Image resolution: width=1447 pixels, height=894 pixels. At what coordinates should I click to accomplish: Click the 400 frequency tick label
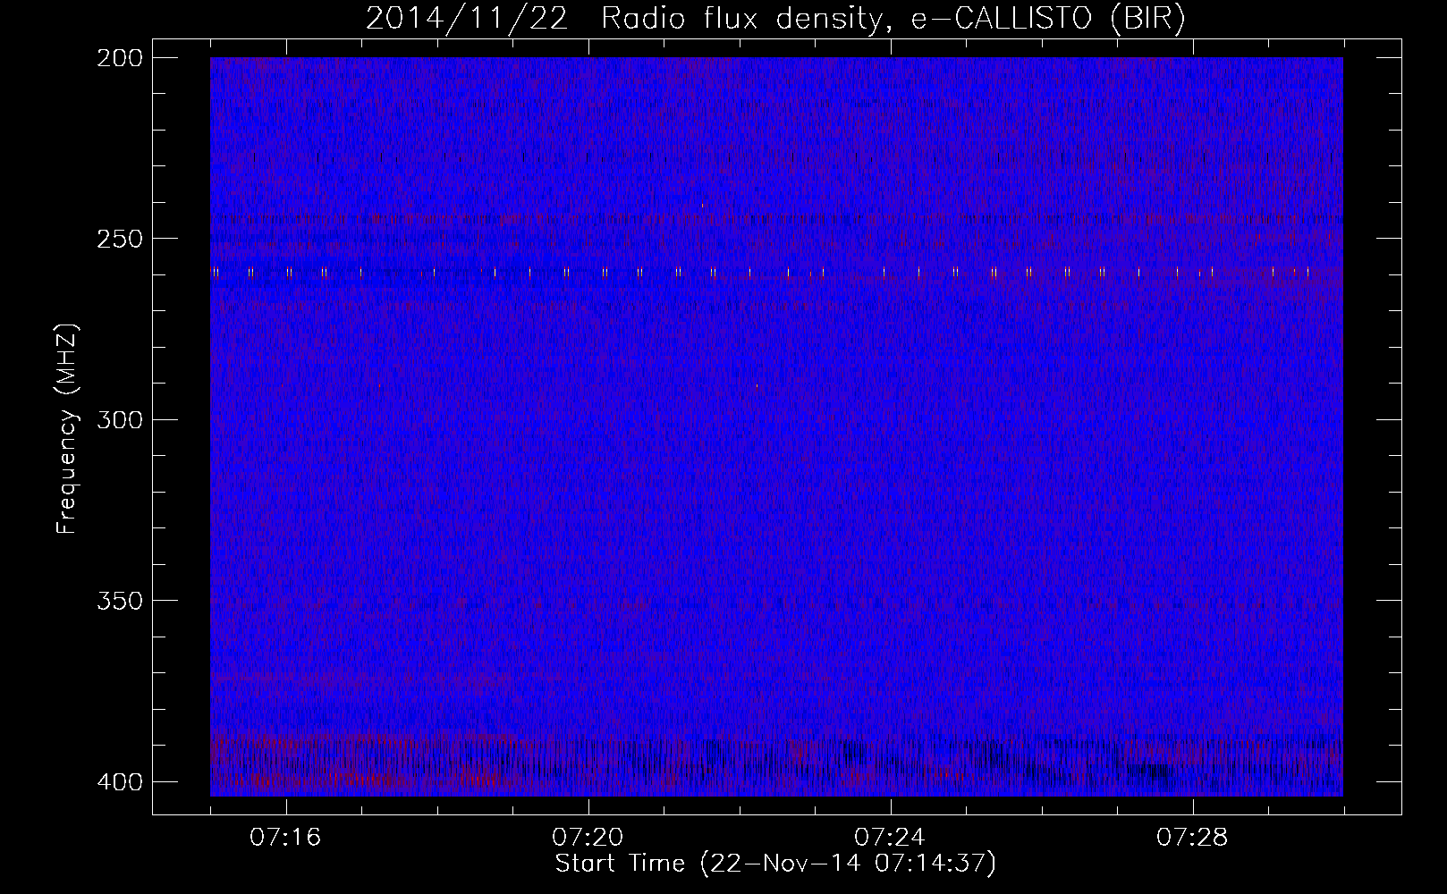119,781
